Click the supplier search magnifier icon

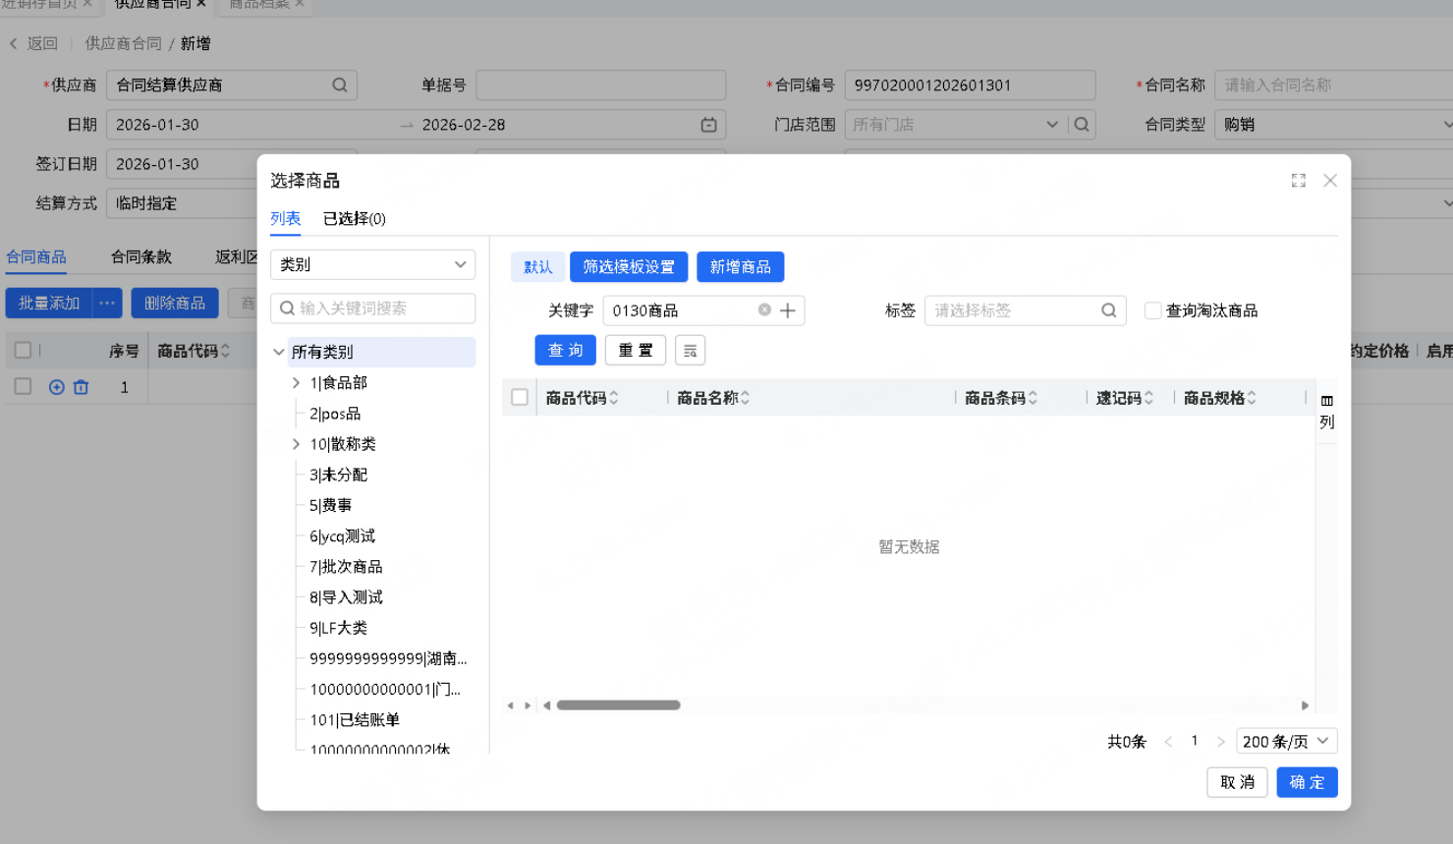[340, 85]
